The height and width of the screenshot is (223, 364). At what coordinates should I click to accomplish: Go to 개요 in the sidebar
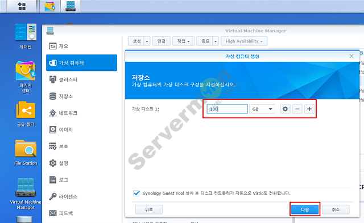[81, 46]
